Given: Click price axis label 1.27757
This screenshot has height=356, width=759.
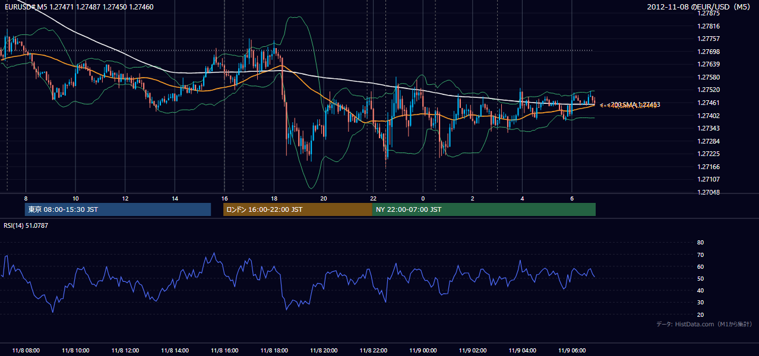Looking at the screenshot, I should [x=708, y=39].
